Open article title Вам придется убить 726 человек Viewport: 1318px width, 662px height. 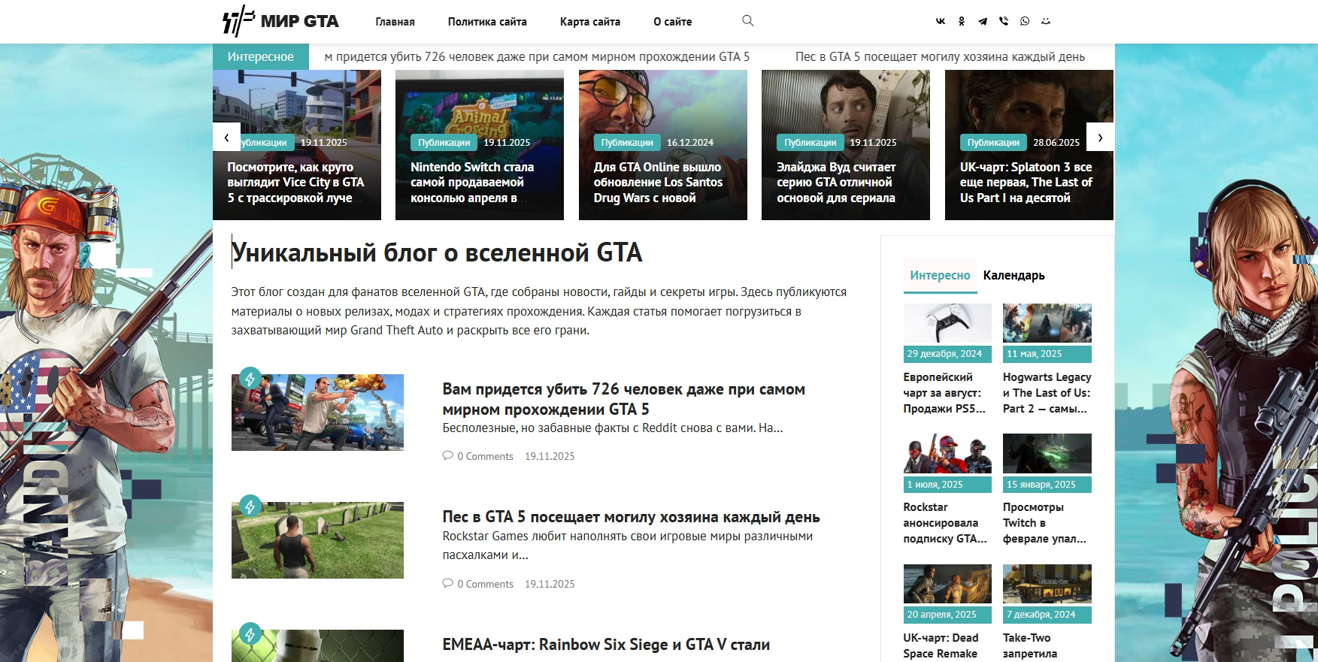624,399
